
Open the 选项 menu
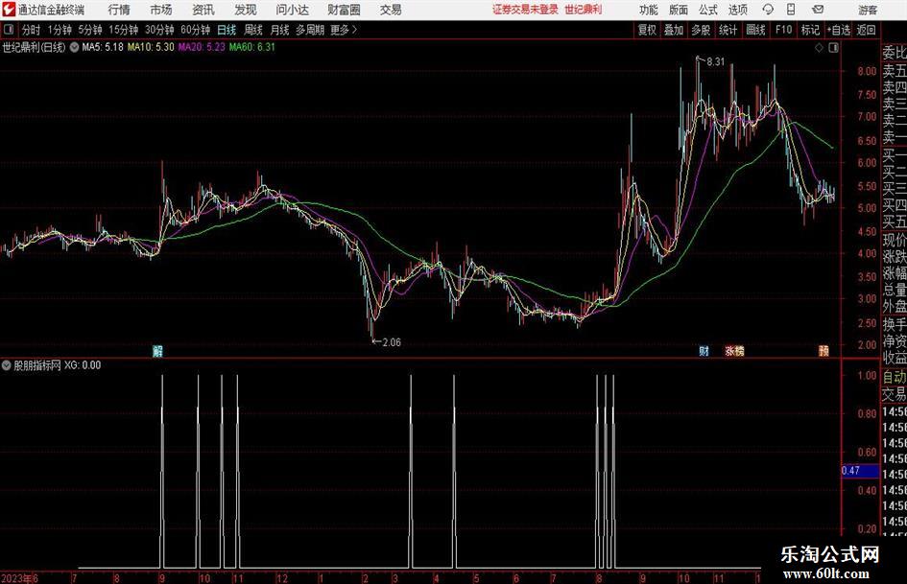point(737,10)
